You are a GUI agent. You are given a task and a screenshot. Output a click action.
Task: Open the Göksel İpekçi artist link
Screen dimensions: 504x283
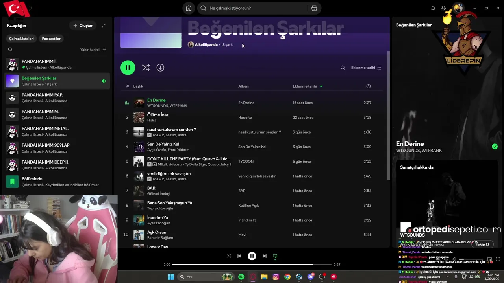click(158, 194)
